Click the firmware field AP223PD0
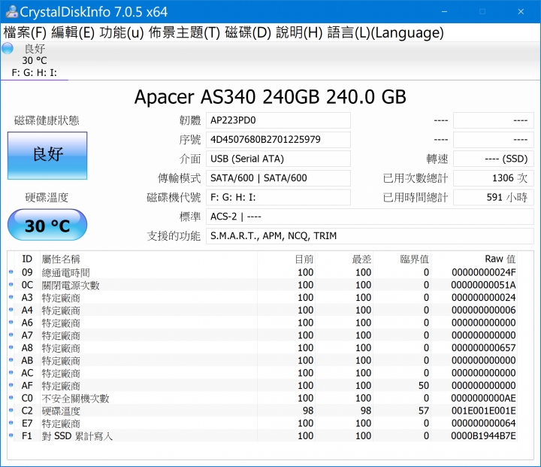541x467 pixels. 278,120
